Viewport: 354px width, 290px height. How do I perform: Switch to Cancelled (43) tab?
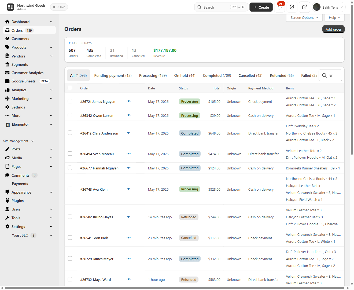(x=250, y=75)
